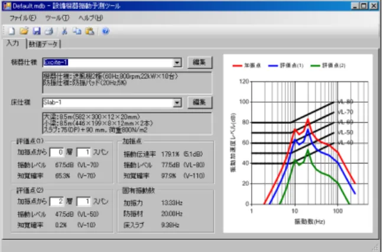Click the 機器仕様 description text box
The height and width of the screenshot is (252, 383).
pos(127,83)
